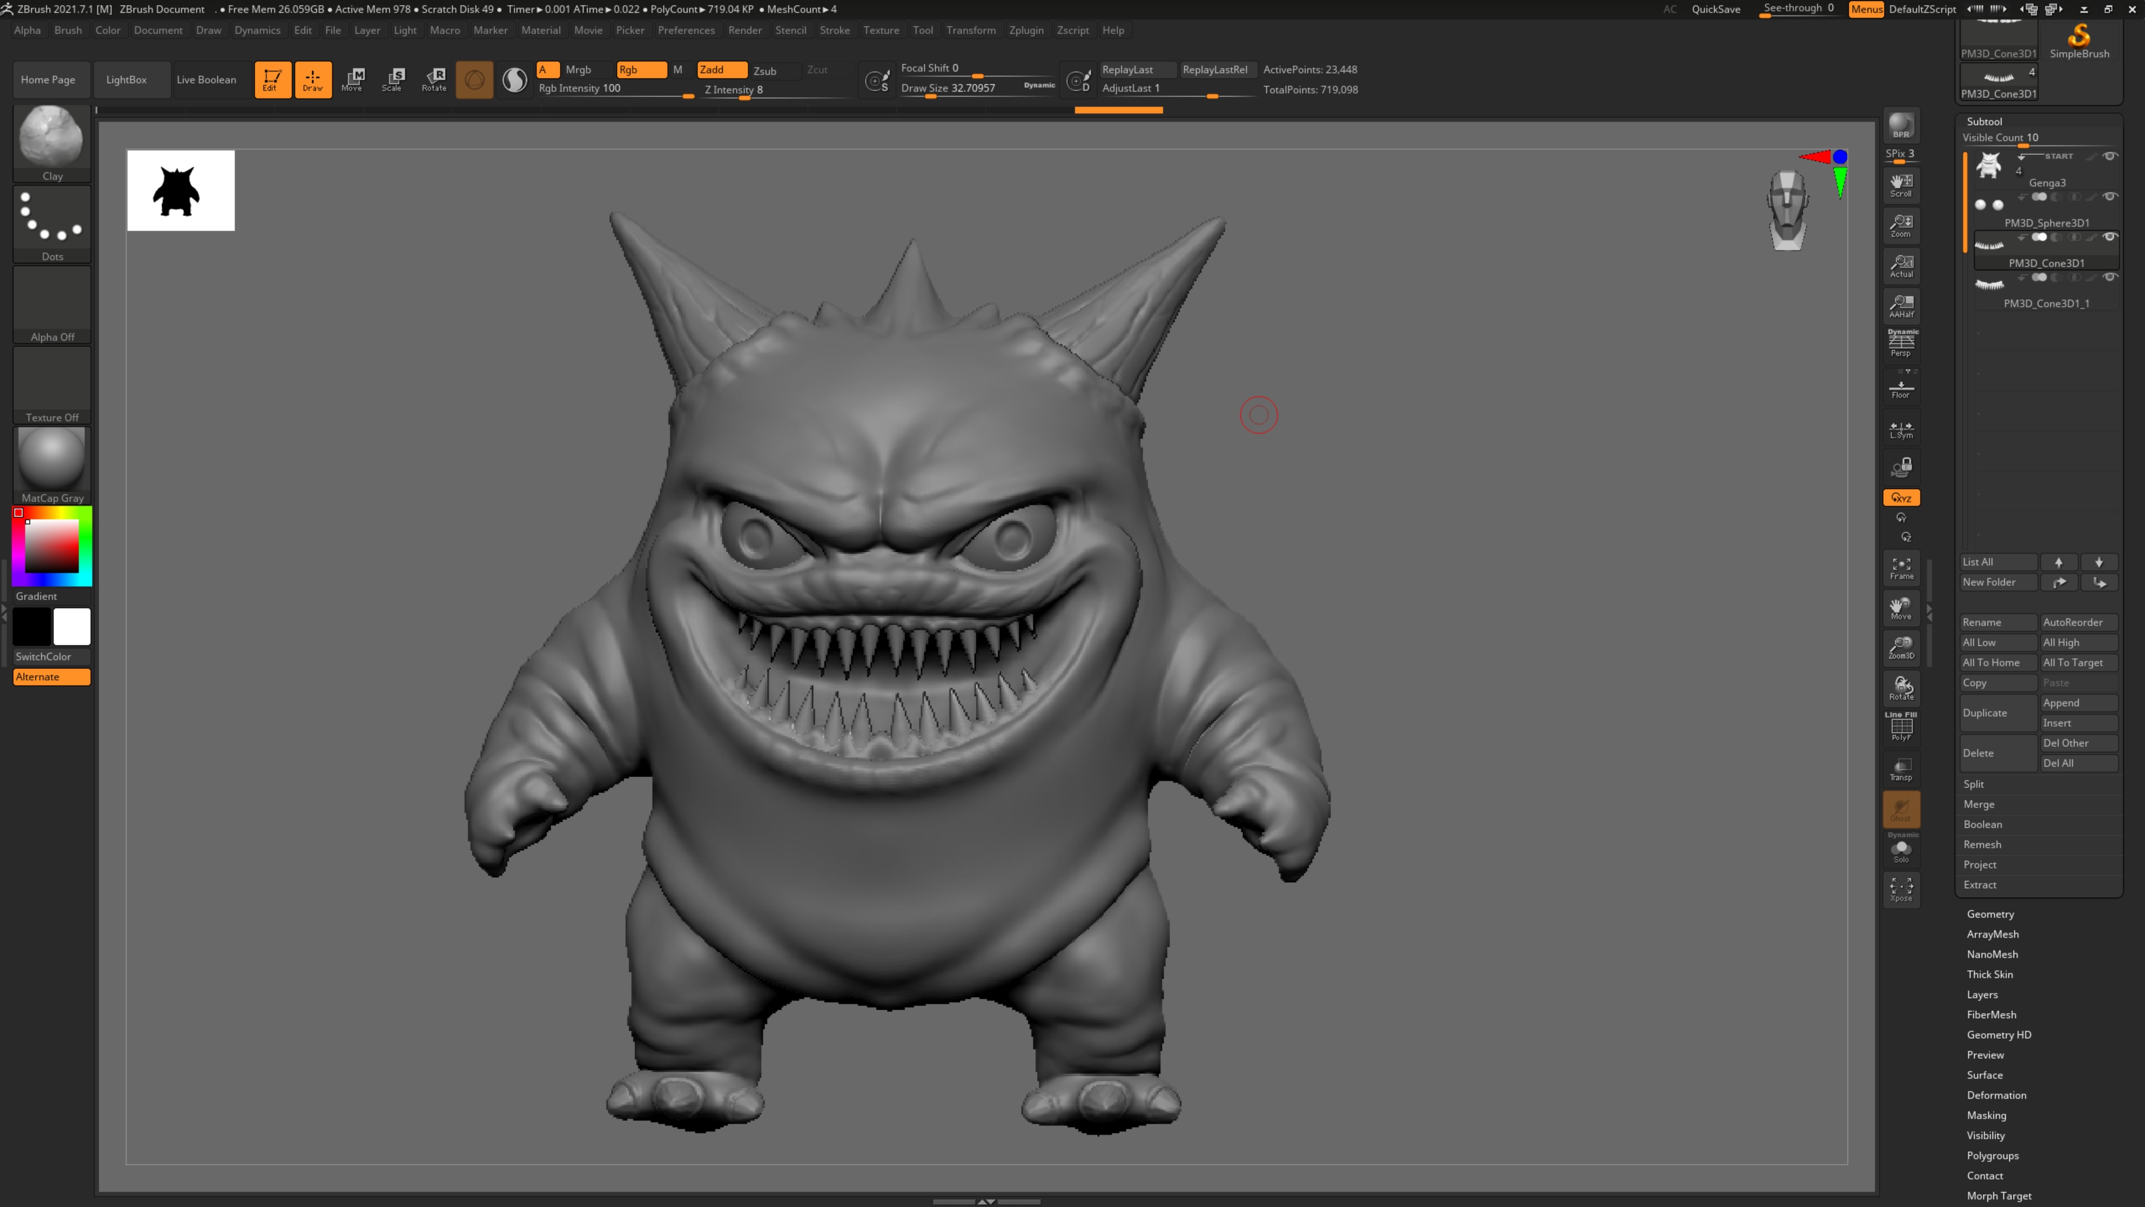The width and height of the screenshot is (2145, 1207).
Task: Toggle the Floor grid icon
Action: pos(1901,389)
